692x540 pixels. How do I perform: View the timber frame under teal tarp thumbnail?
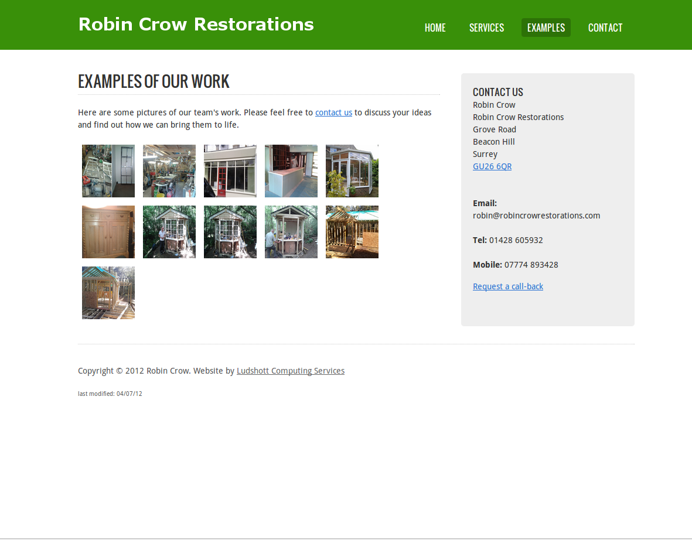[x=352, y=231]
